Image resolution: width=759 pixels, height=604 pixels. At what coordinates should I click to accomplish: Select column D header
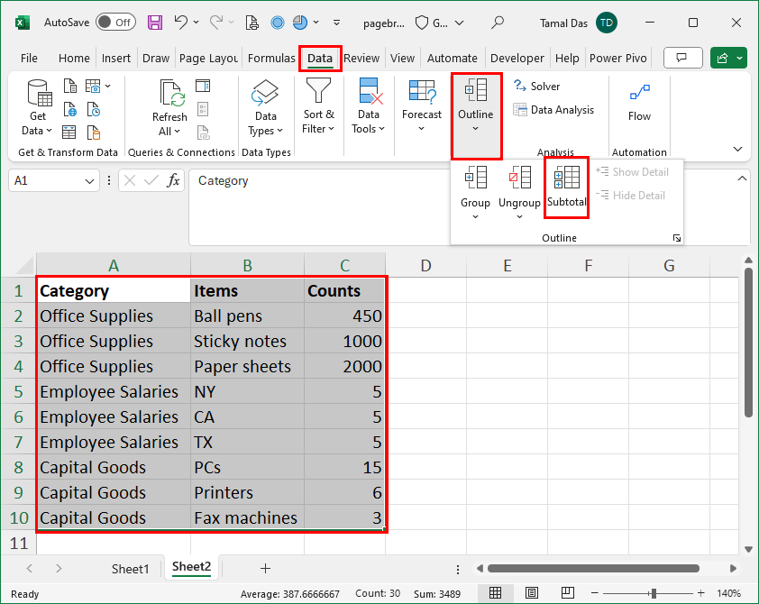[x=426, y=265]
